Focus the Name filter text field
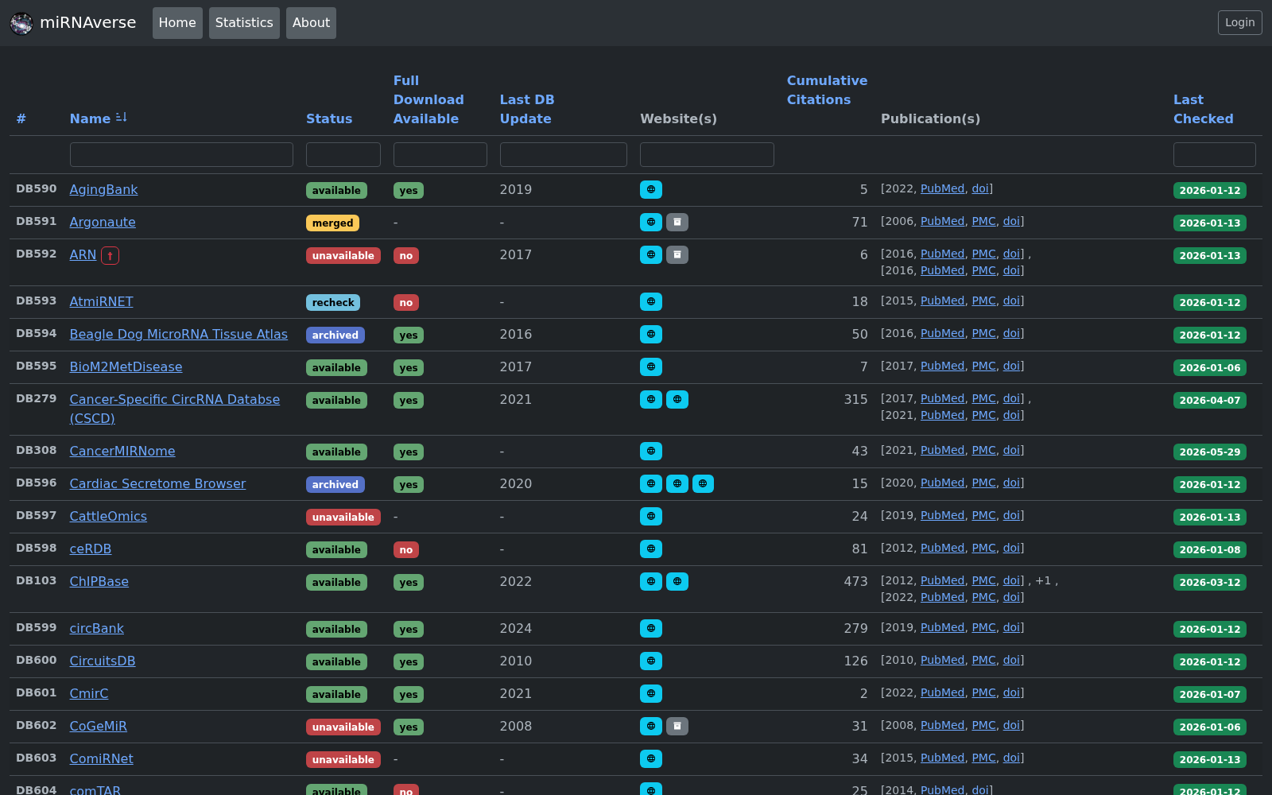 coord(181,154)
